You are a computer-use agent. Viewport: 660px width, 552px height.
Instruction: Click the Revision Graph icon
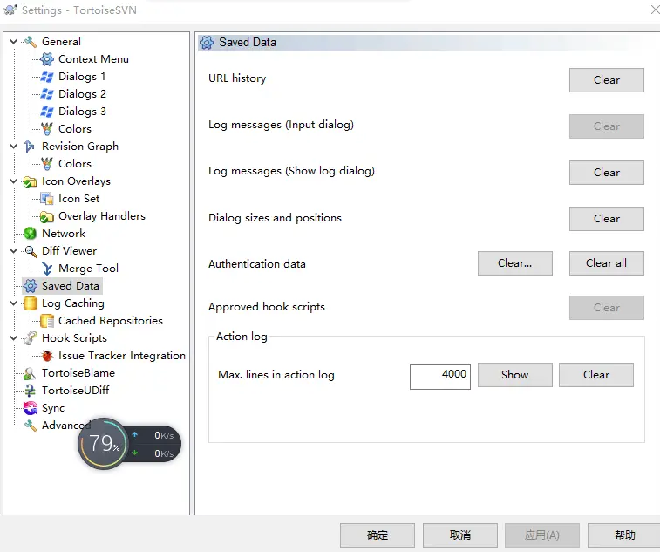(30, 147)
